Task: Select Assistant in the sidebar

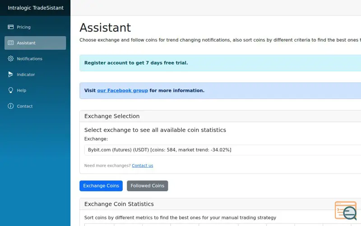Action: [35, 43]
